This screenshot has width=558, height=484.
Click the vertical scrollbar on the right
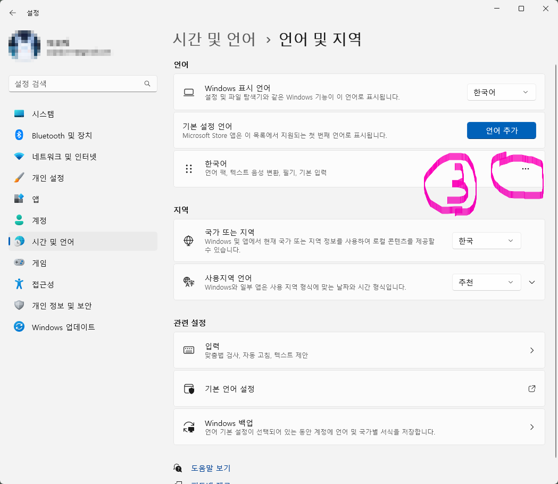coord(555,261)
